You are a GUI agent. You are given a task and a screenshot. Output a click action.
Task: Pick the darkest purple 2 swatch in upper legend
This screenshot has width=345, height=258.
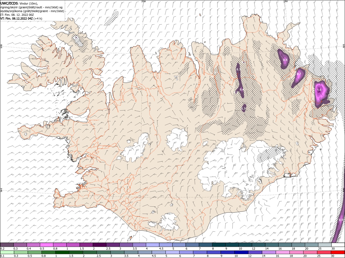pyautogui.click(x=99, y=245)
